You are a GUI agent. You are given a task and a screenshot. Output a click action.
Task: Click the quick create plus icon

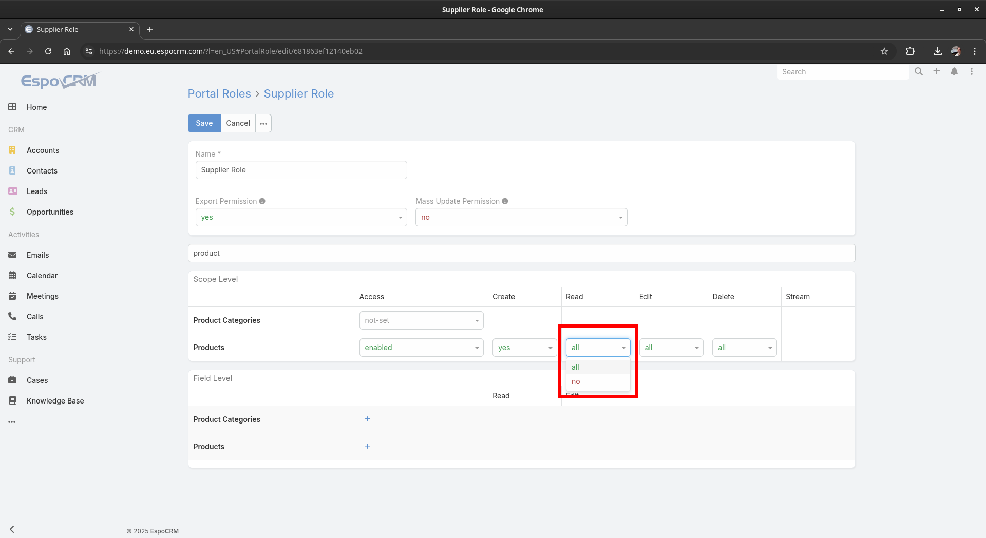pyautogui.click(x=936, y=72)
